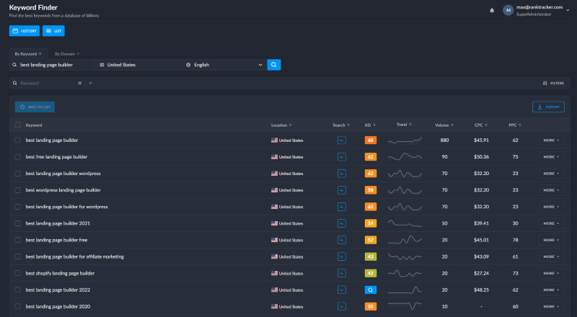Click KD badge 43 for affiliate marketing keyword

pos(370,256)
